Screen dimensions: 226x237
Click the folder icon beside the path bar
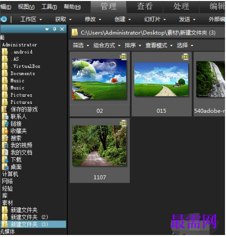pyautogui.click(x=75, y=32)
